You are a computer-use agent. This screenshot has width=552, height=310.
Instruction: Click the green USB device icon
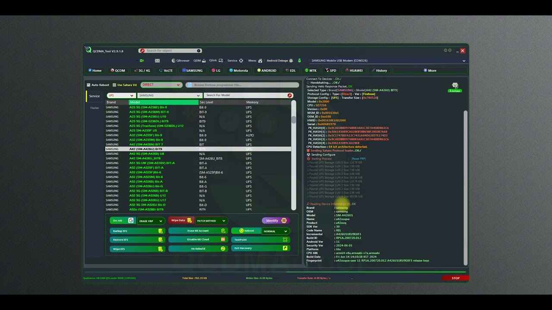click(x=299, y=61)
